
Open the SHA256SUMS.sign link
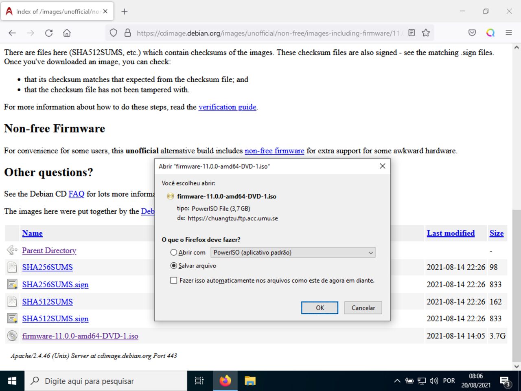pyautogui.click(x=55, y=284)
